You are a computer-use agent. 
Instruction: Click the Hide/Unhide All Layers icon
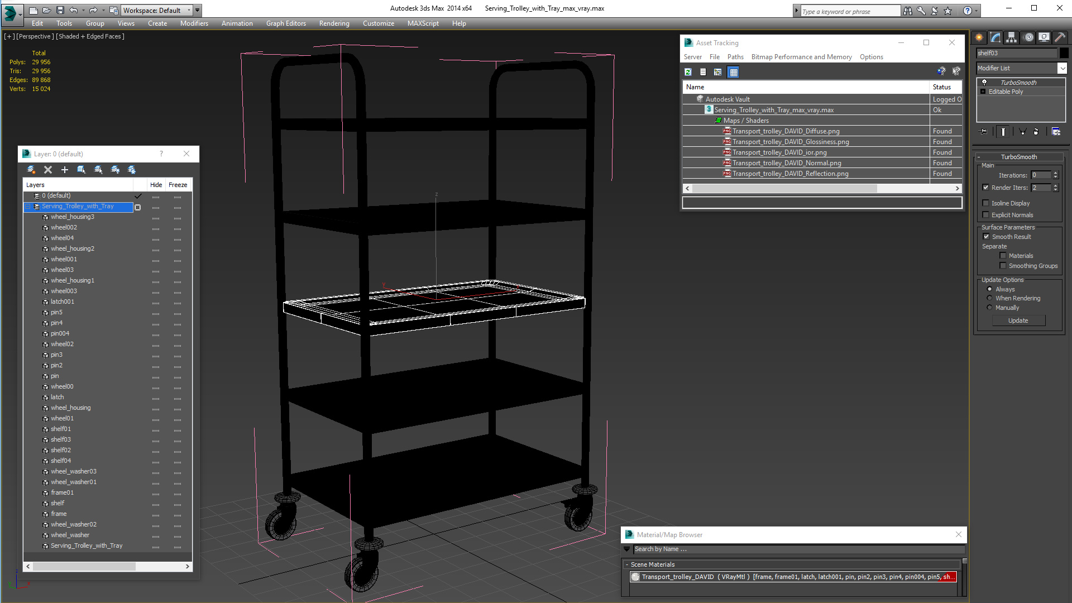115,170
